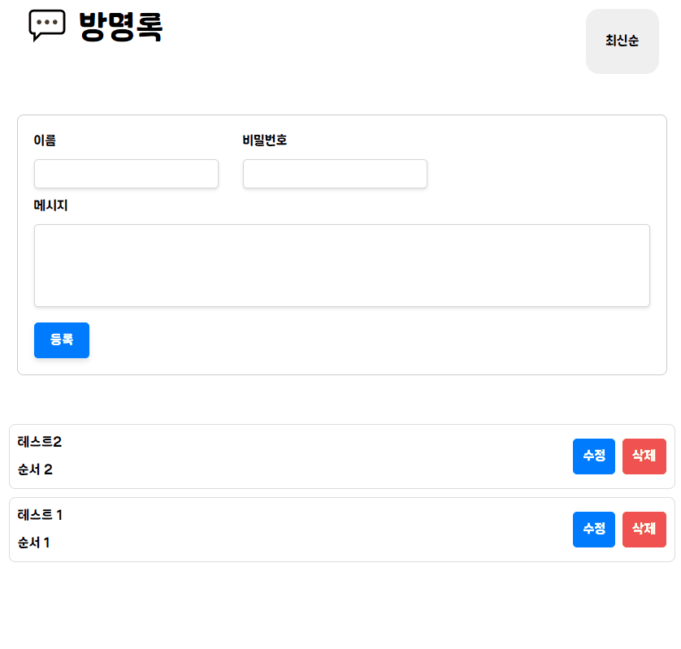Click message text 순서 1
Viewport: 681px width, 649px height.
click(x=33, y=543)
